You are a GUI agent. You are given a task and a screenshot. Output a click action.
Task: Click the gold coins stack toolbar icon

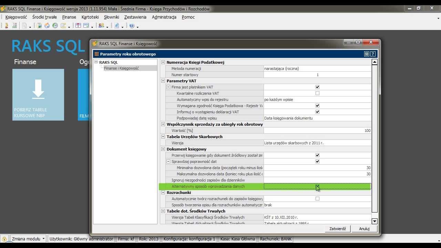(7, 26)
